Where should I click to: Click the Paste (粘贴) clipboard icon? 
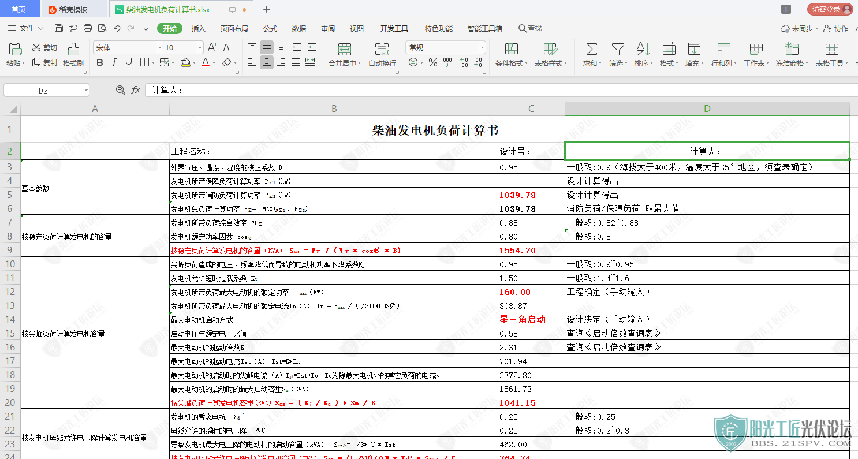coord(15,49)
